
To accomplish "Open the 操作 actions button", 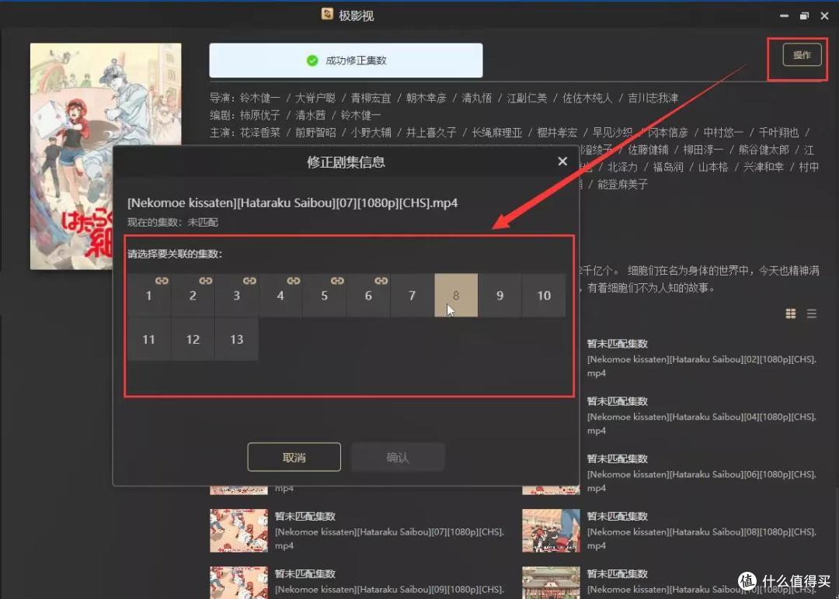I will click(x=802, y=55).
